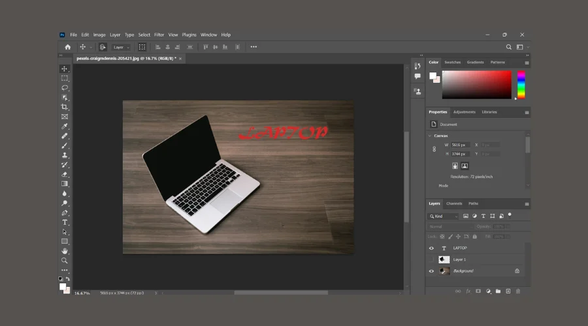
Task: Collapse the Canvas section
Action: (x=430, y=136)
